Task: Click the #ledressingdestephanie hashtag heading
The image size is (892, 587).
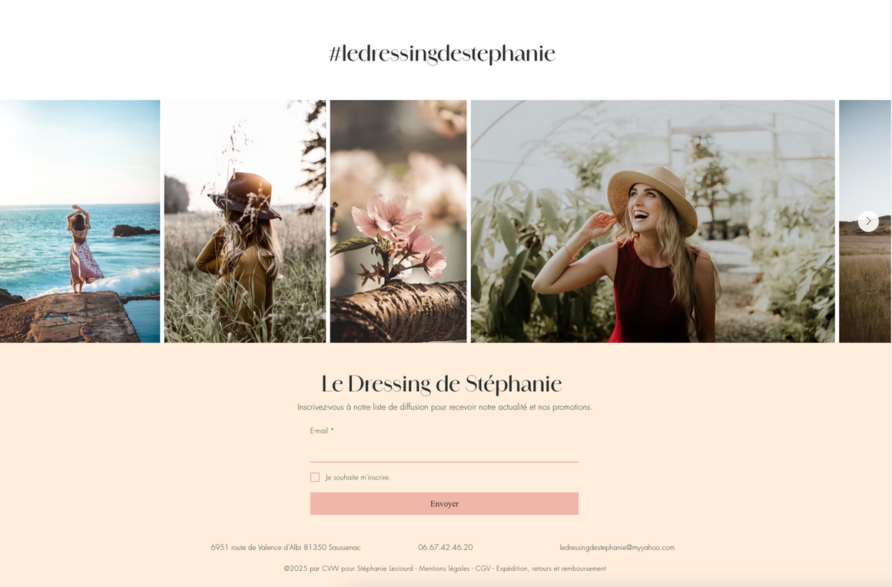Action: 442,54
